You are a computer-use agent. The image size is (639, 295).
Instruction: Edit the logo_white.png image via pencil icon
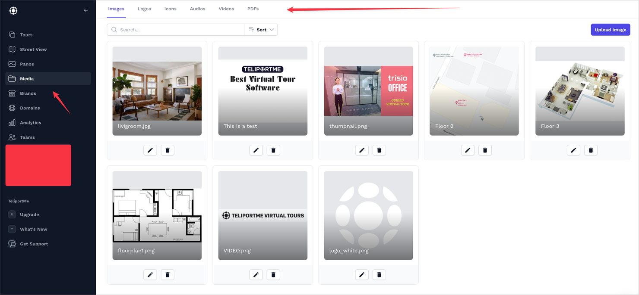(362, 275)
